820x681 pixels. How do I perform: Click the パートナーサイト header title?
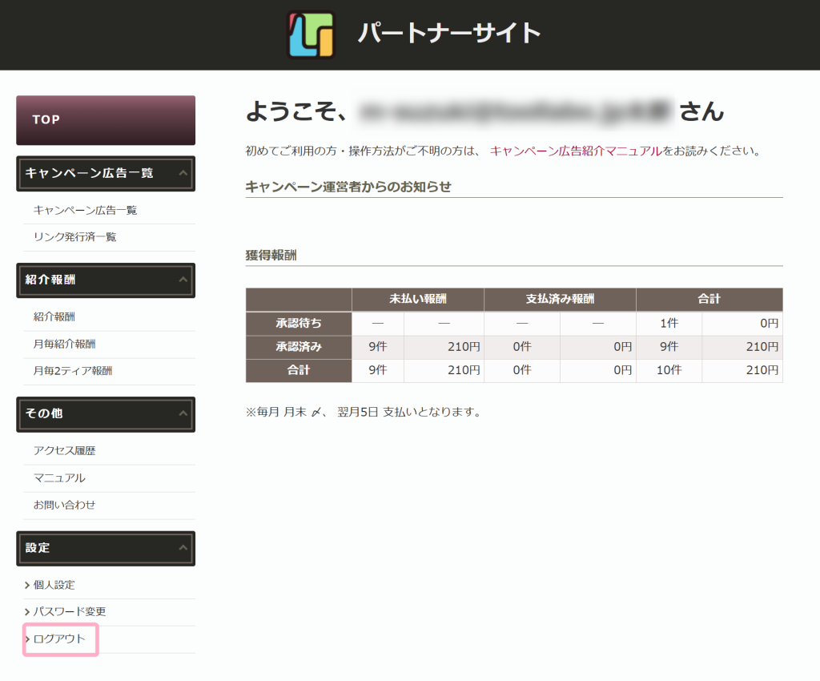(x=449, y=34)
